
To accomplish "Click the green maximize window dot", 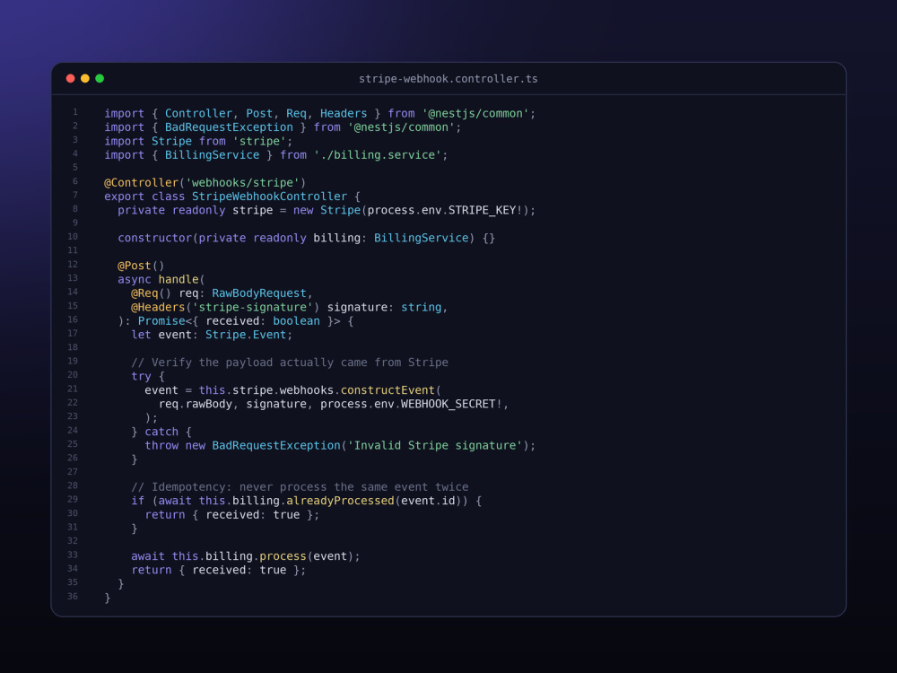I will click(100, 78).
